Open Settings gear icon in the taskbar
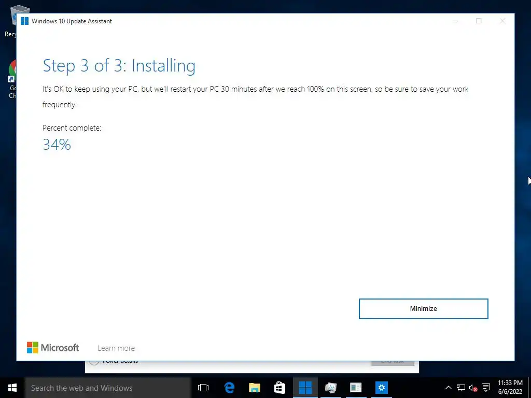 381,388
